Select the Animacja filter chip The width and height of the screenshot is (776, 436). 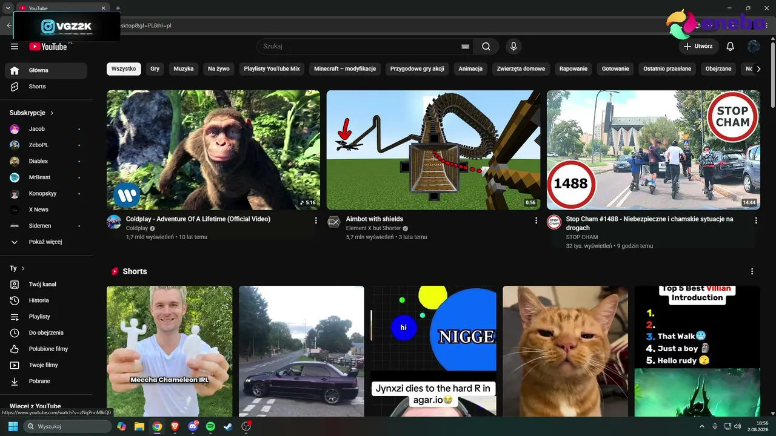pos(470,69)
